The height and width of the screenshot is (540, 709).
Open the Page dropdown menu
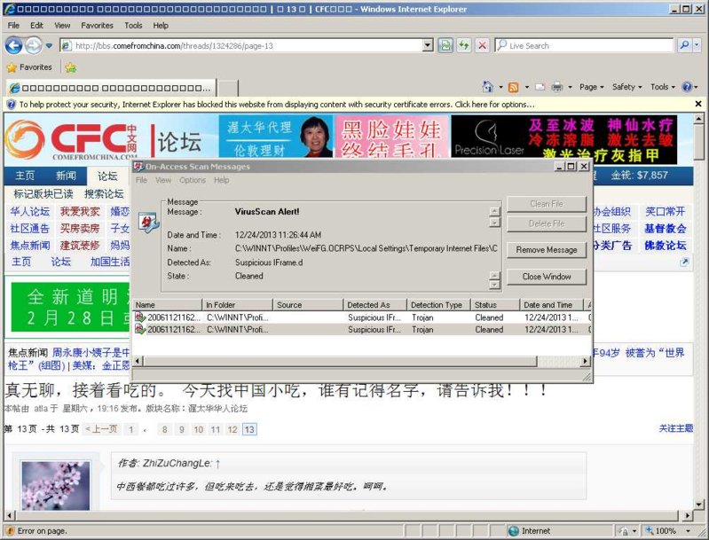pyautogui.click(x=592, y=87)
